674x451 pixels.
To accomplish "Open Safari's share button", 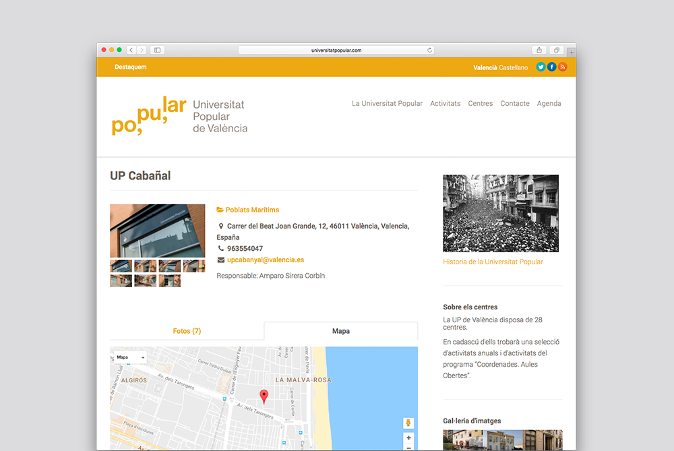I will coord(539,50).
